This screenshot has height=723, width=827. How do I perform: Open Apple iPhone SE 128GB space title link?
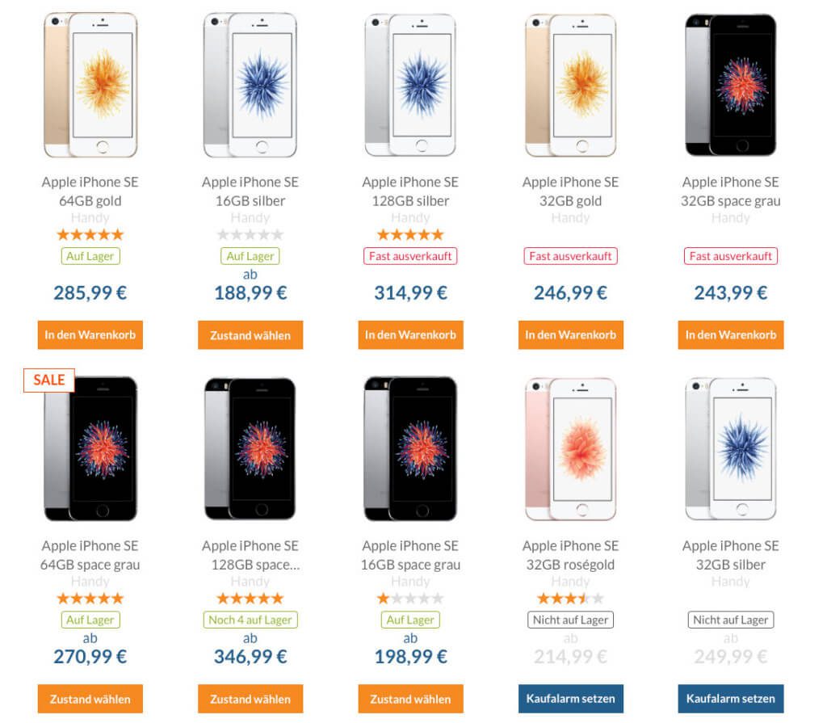point(250,555)
